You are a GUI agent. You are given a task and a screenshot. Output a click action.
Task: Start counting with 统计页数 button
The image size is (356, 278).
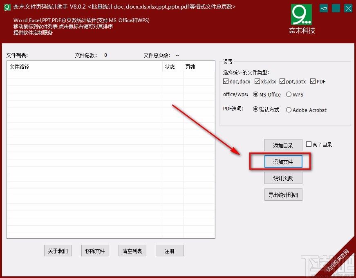pos(283,178)
